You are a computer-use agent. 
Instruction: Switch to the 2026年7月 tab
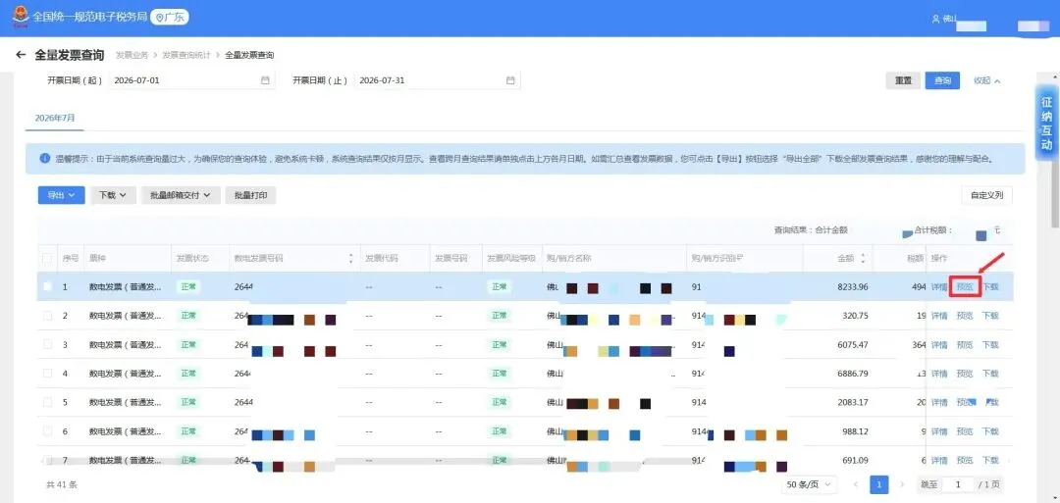coord(55,118)
